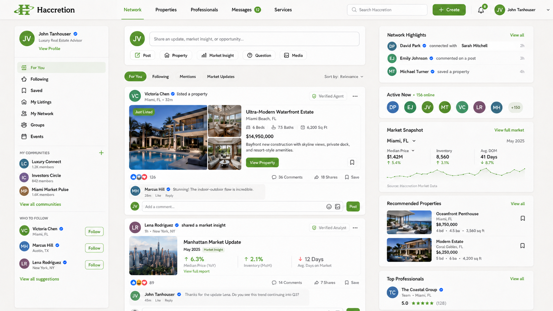The height and width of the screenshot is (311, 553).
Task: Open the Messages tab
Action: point(246,10)
